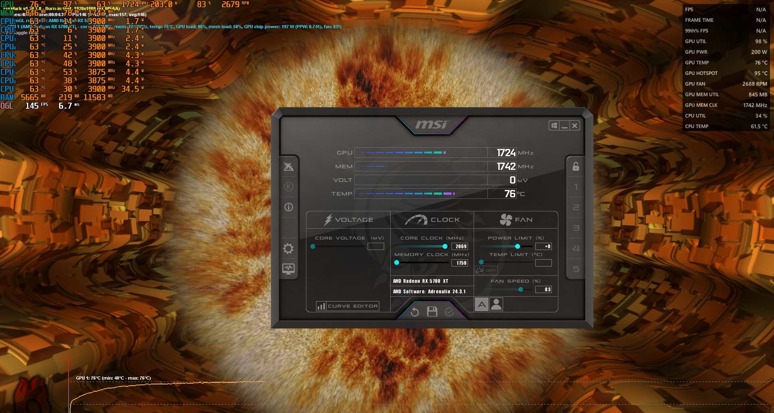Close the MSI Afterburner window
The image size is (774, 413).
click(575, 126)
